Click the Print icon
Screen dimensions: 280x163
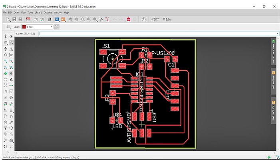pos(20,19)
